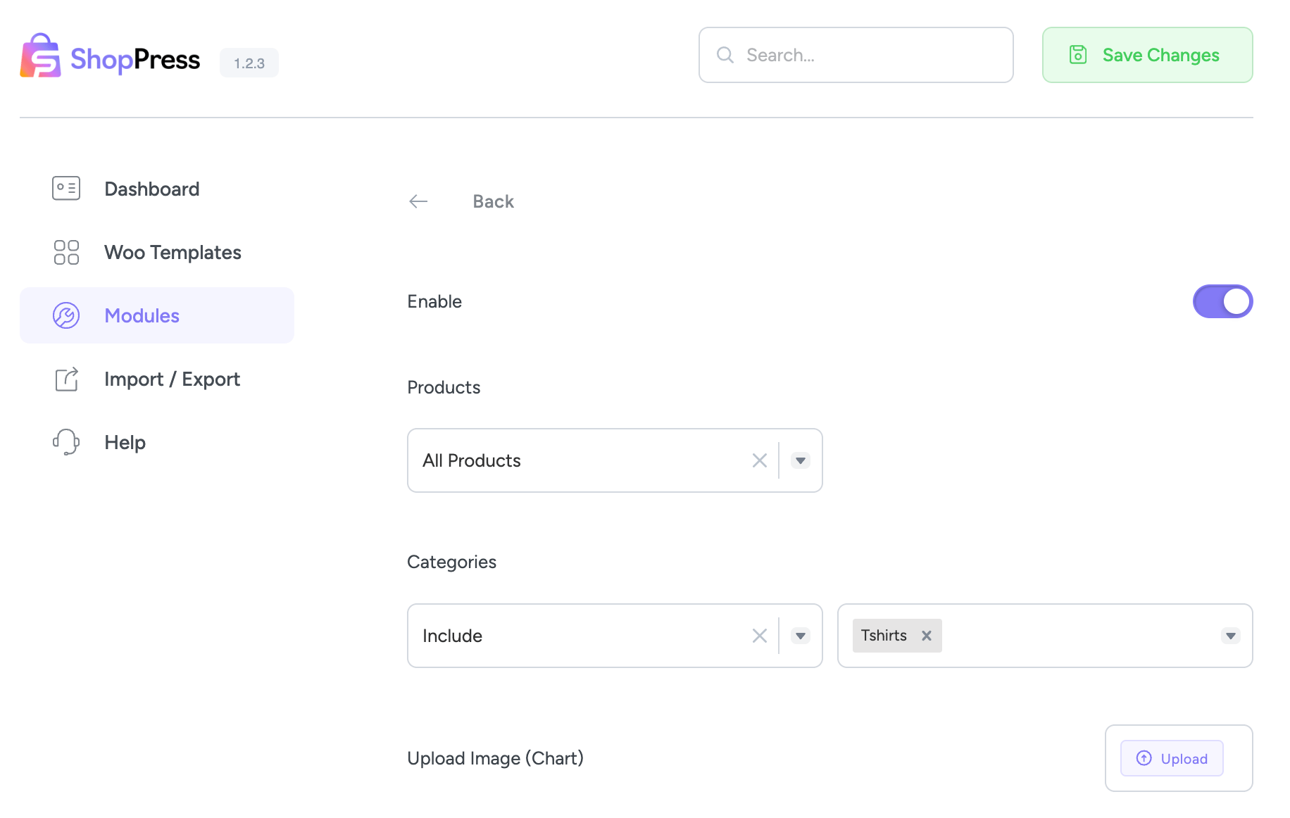This screenshot has width=1290, height=818.
Task: Click the back arrow icon
Action: [418, 201]
